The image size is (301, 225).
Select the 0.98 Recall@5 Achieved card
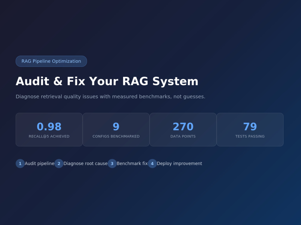point(49,130)
